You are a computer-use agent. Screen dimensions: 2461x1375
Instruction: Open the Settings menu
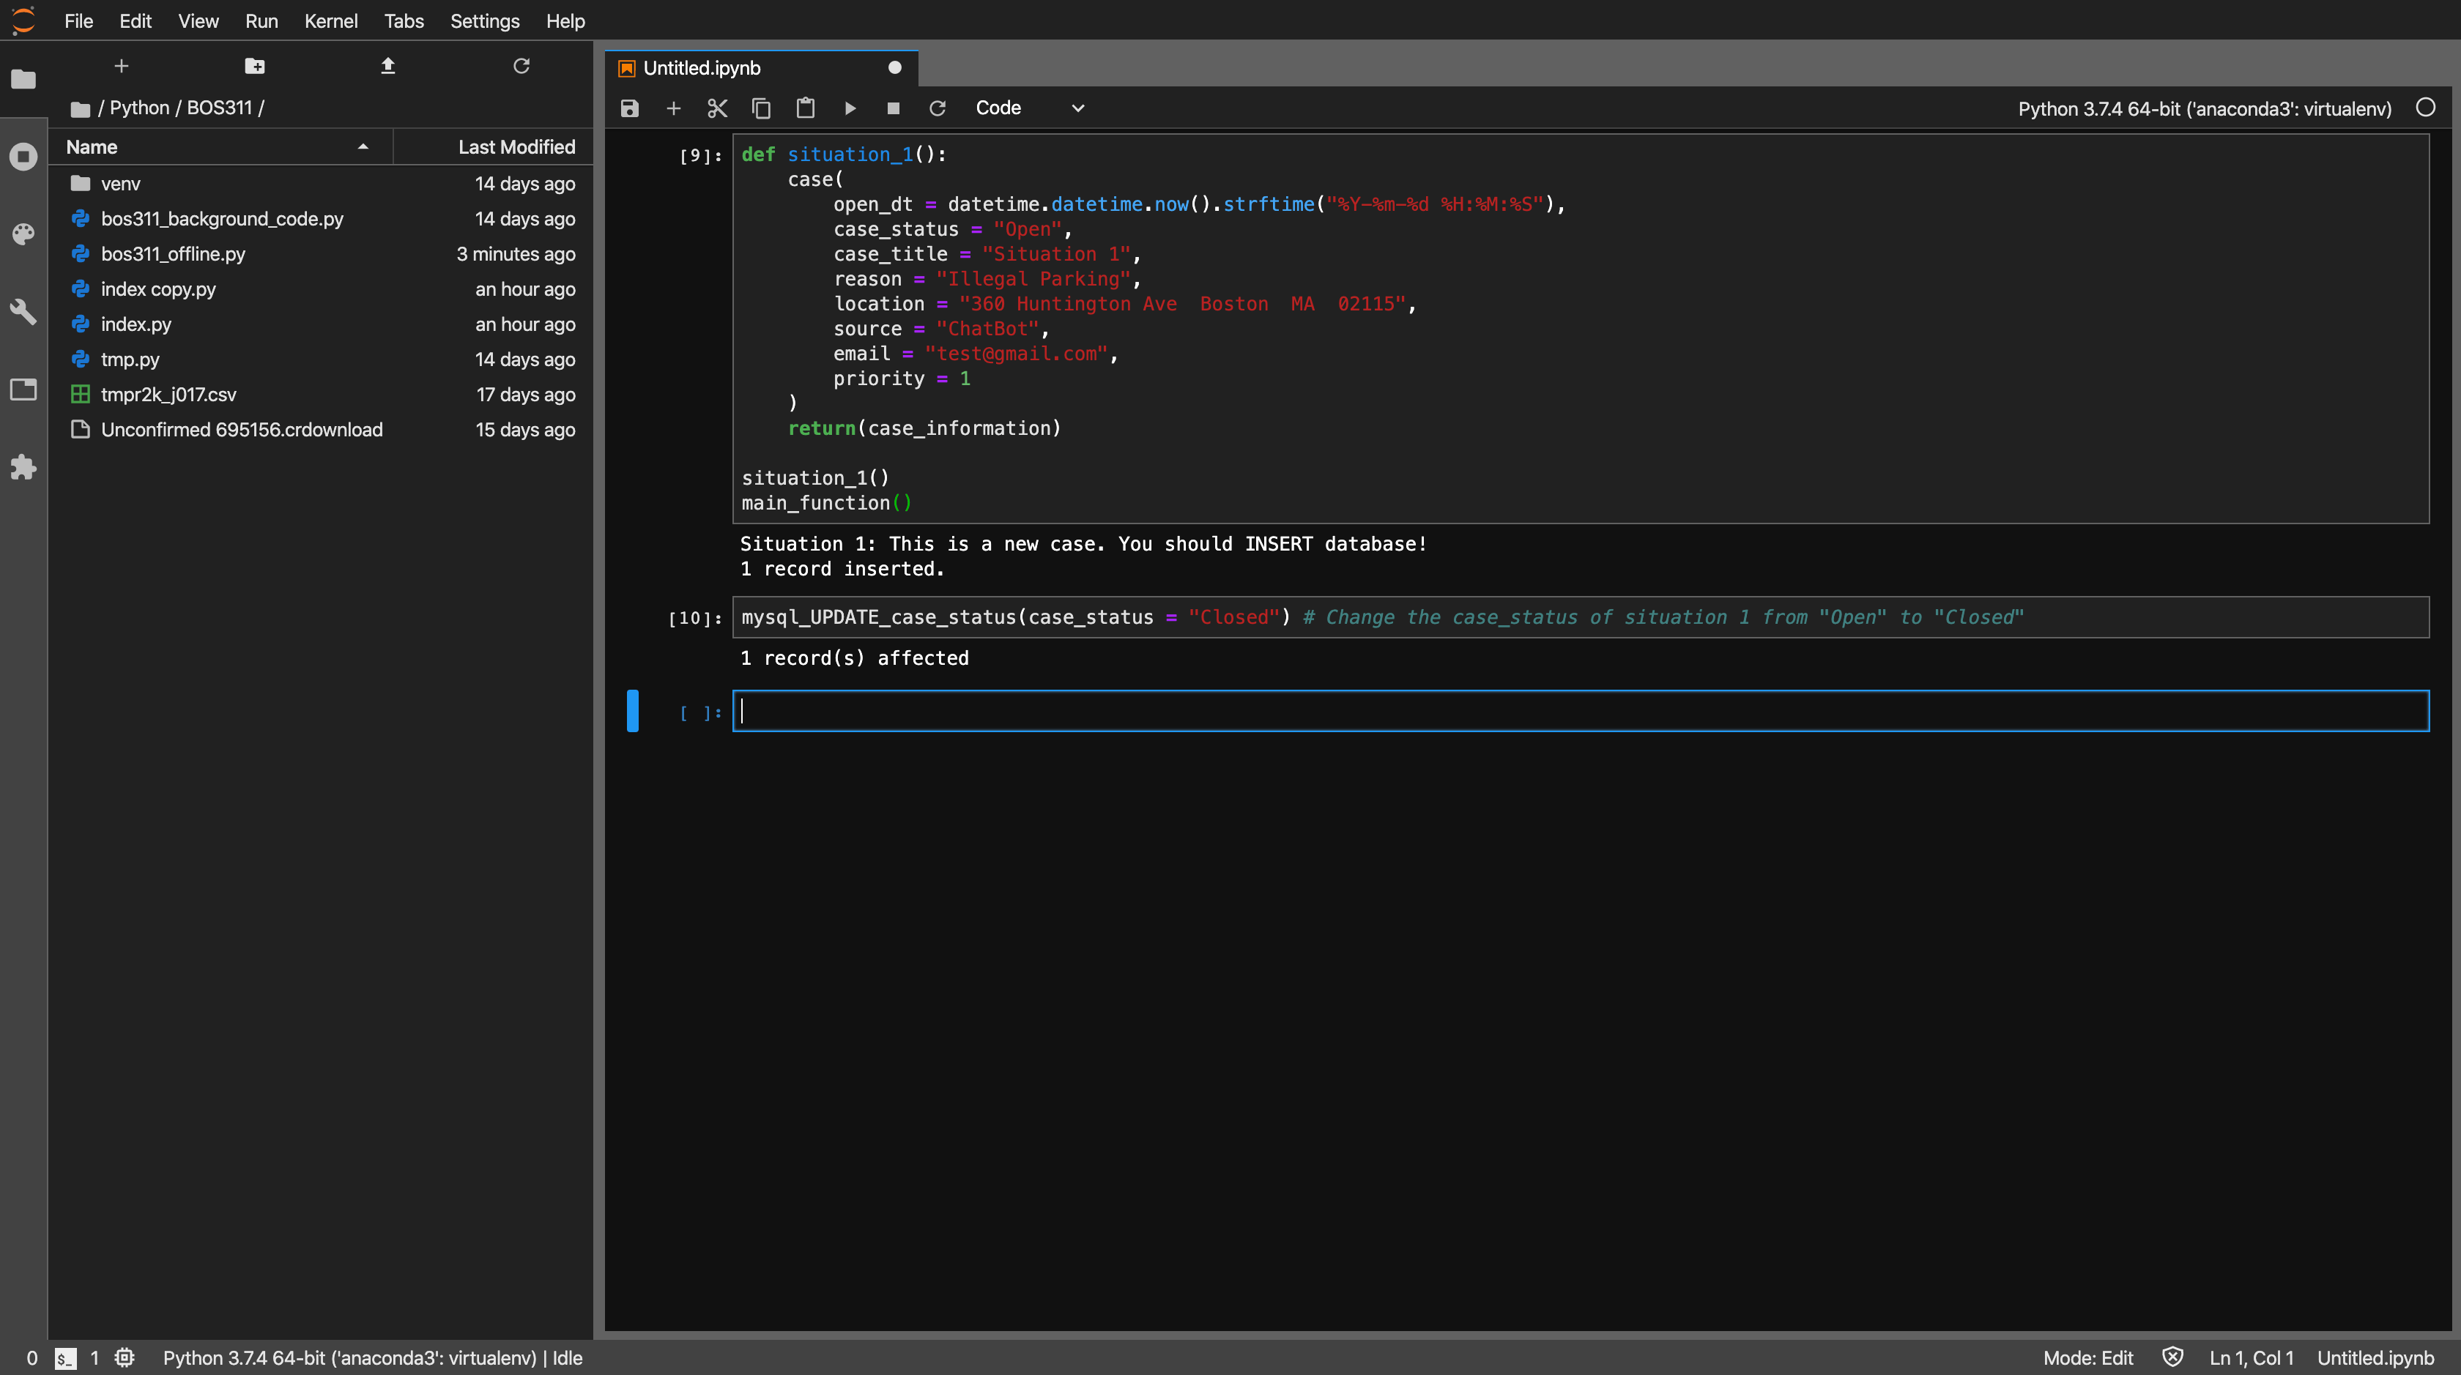pos(484,21)
